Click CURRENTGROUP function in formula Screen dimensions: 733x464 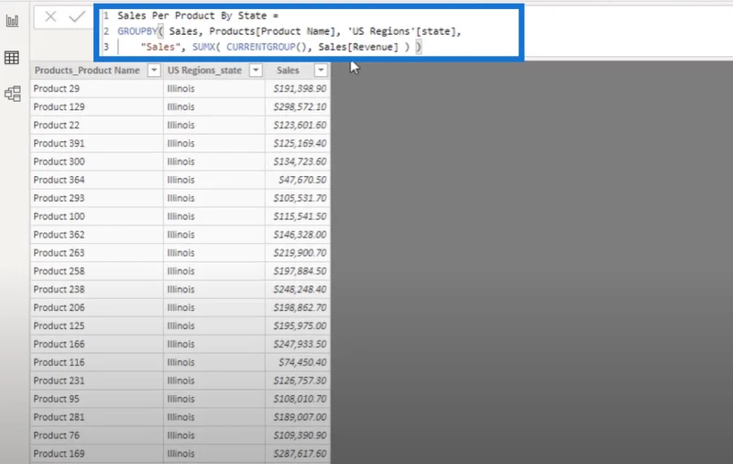(261, 47)
